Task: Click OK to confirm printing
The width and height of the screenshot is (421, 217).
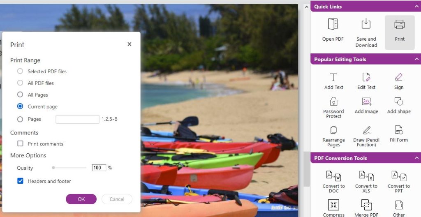Action: tap(81, 199)
